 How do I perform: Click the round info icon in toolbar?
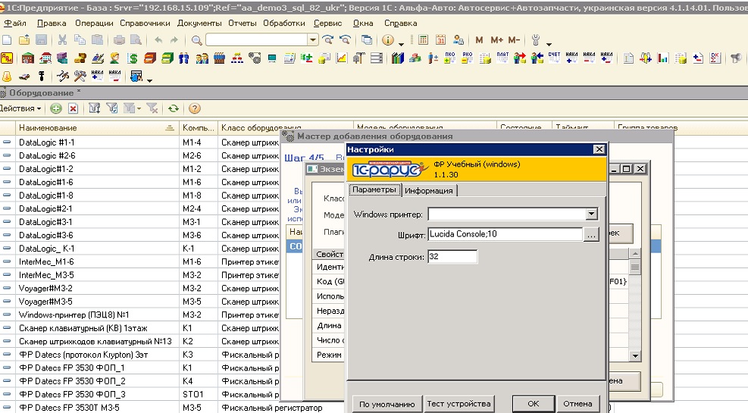[388, 40]
